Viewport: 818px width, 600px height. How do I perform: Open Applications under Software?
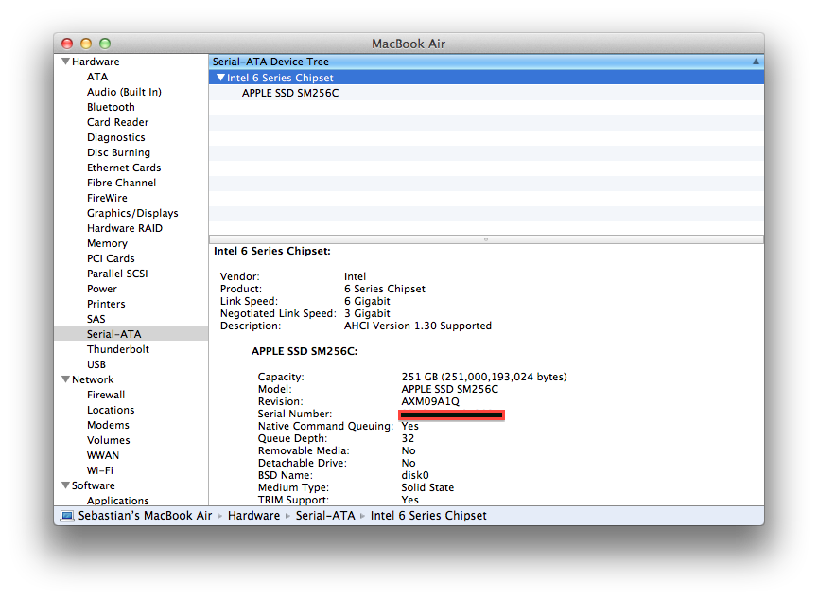coord(118,501)
